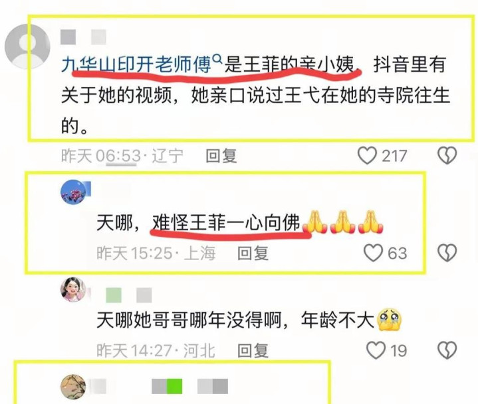The image size is (478, 404).
Task: Open the cartoon girl avatar profile
Action: pos(74,289)
